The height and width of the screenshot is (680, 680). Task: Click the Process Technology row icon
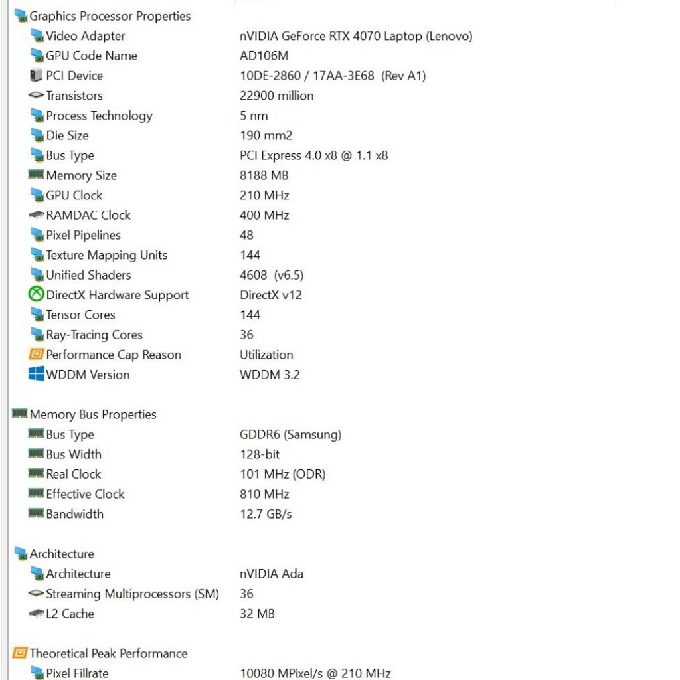point(37,116)
